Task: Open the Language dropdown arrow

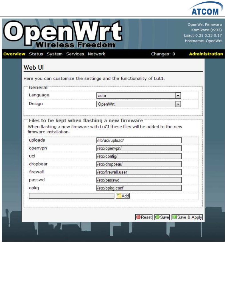Action: click(178, 95)
